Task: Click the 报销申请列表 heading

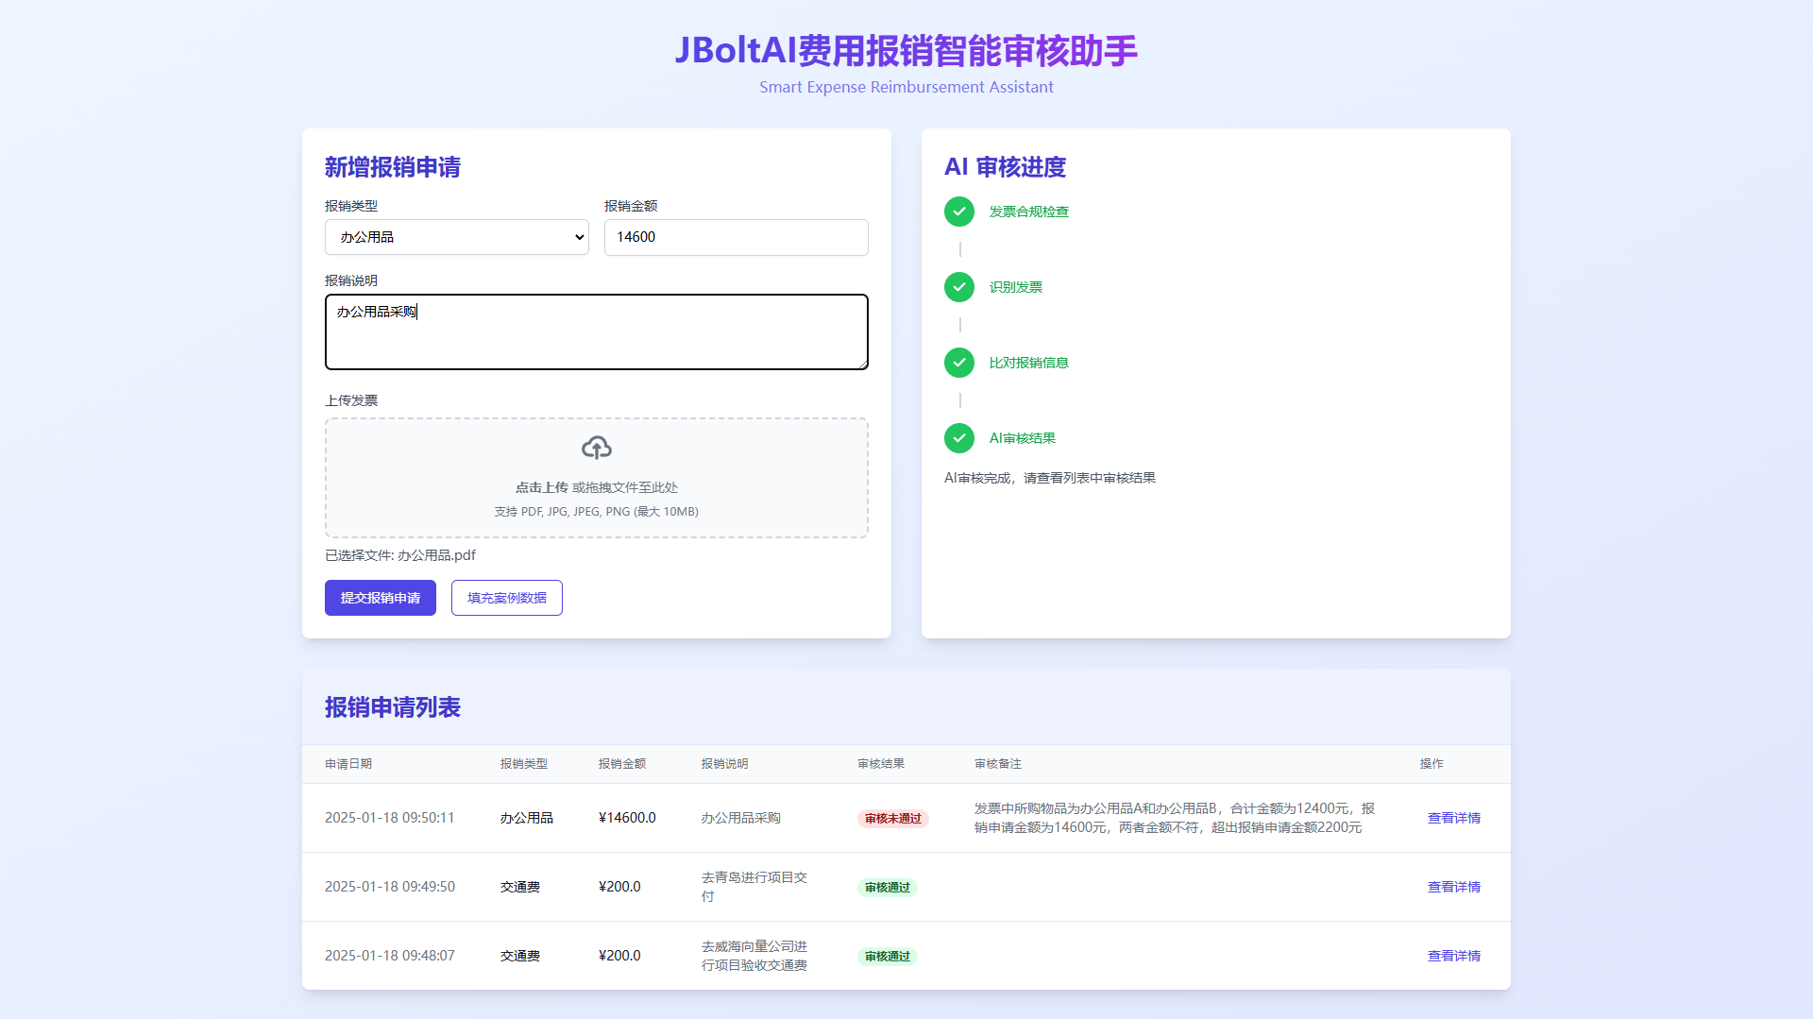Action: pos(393,707)
